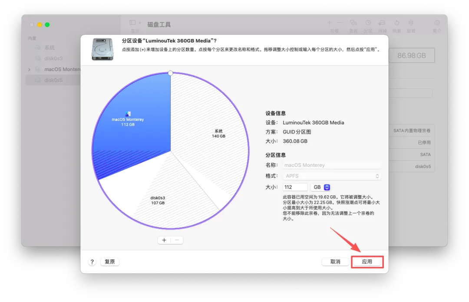Open the APFS format dropdown
This screenshot has width=469, height=302.
(x=332, y=176)
